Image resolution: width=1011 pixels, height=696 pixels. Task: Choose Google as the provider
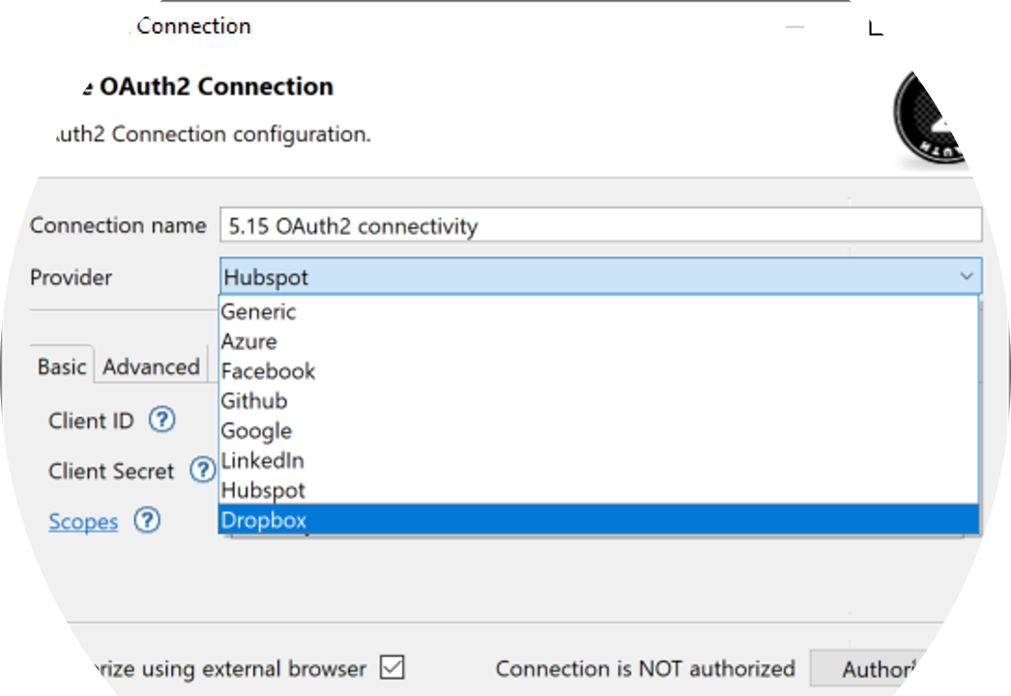click(x=256, y=431)
